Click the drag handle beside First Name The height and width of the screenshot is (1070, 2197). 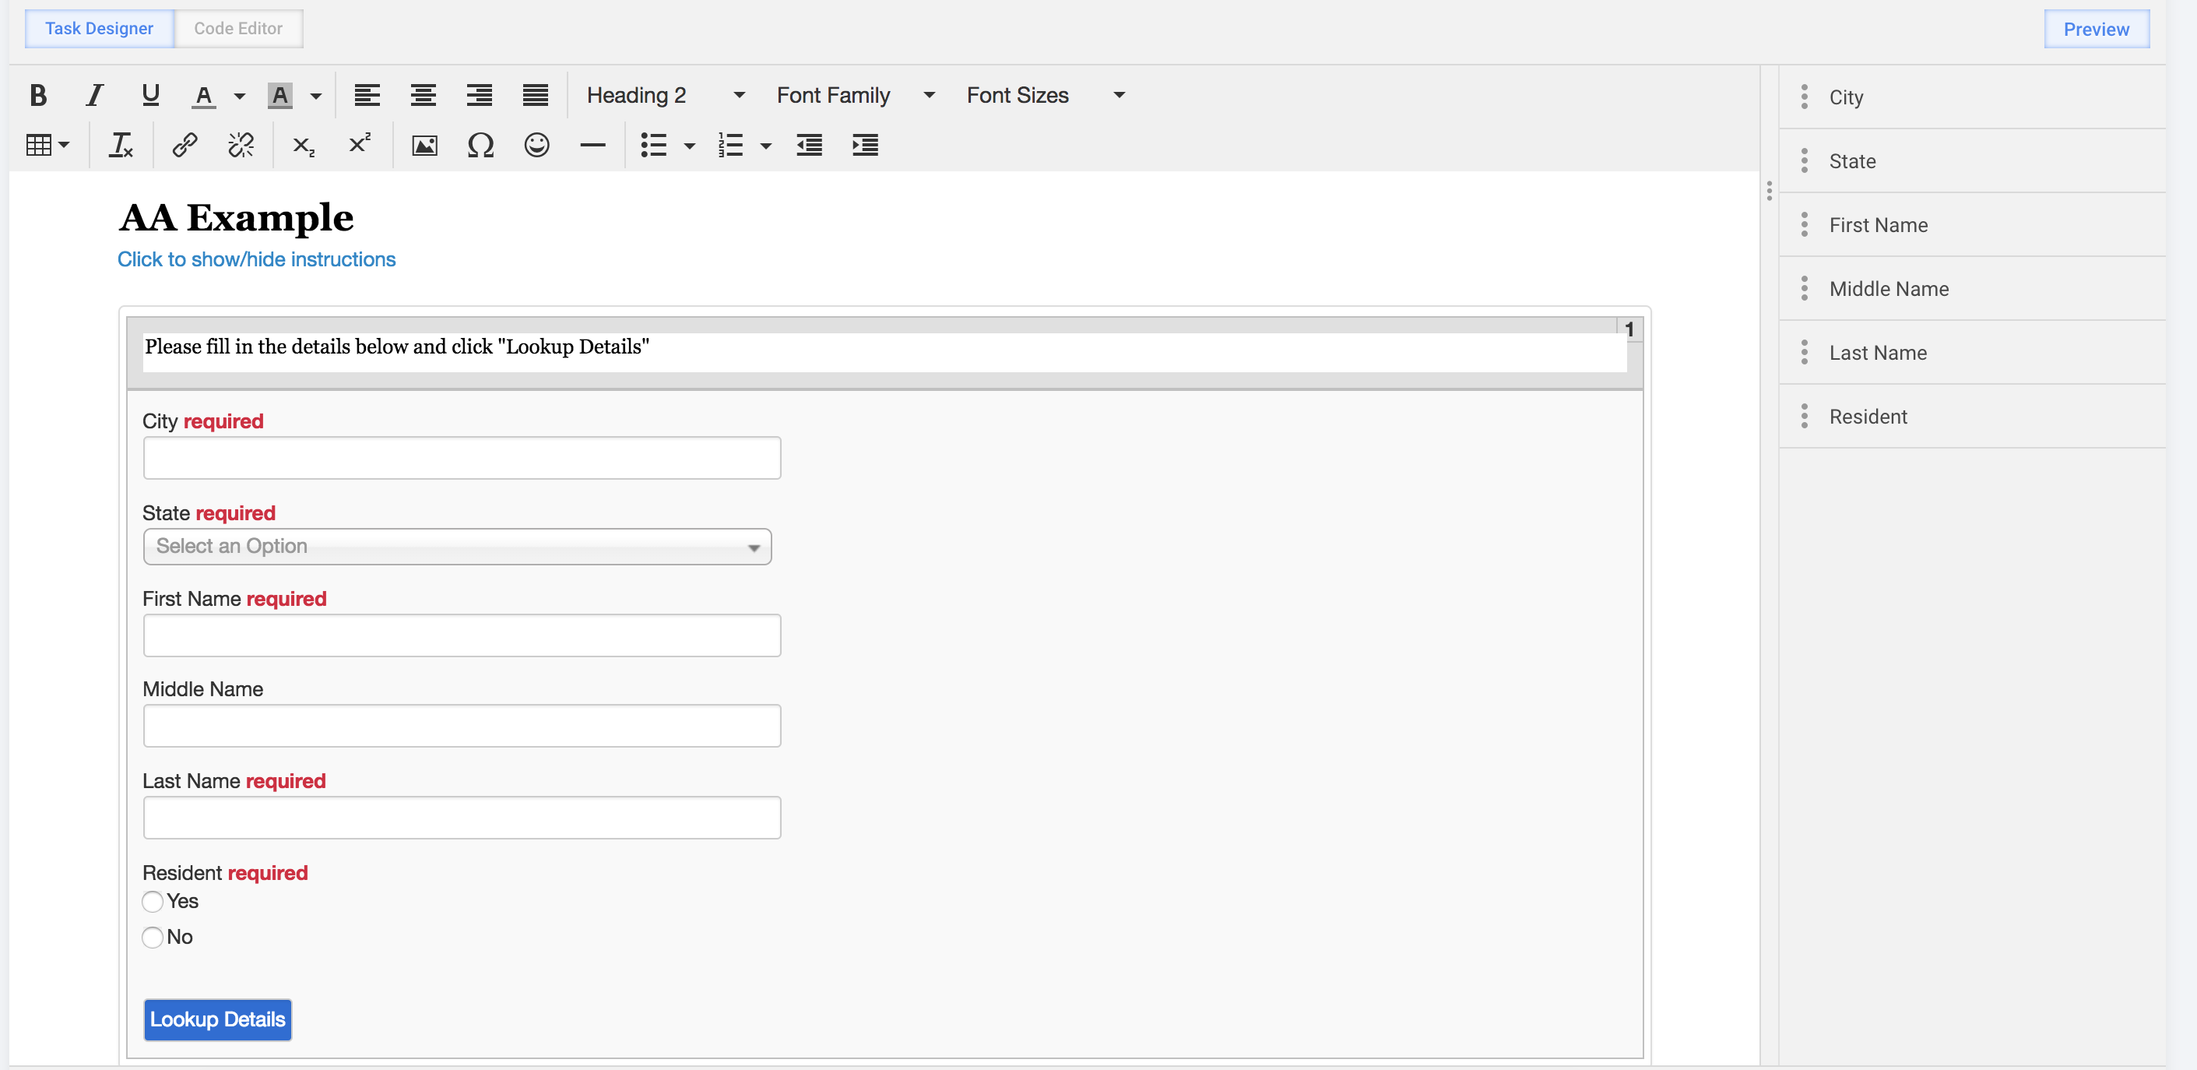coord(1804,224)
